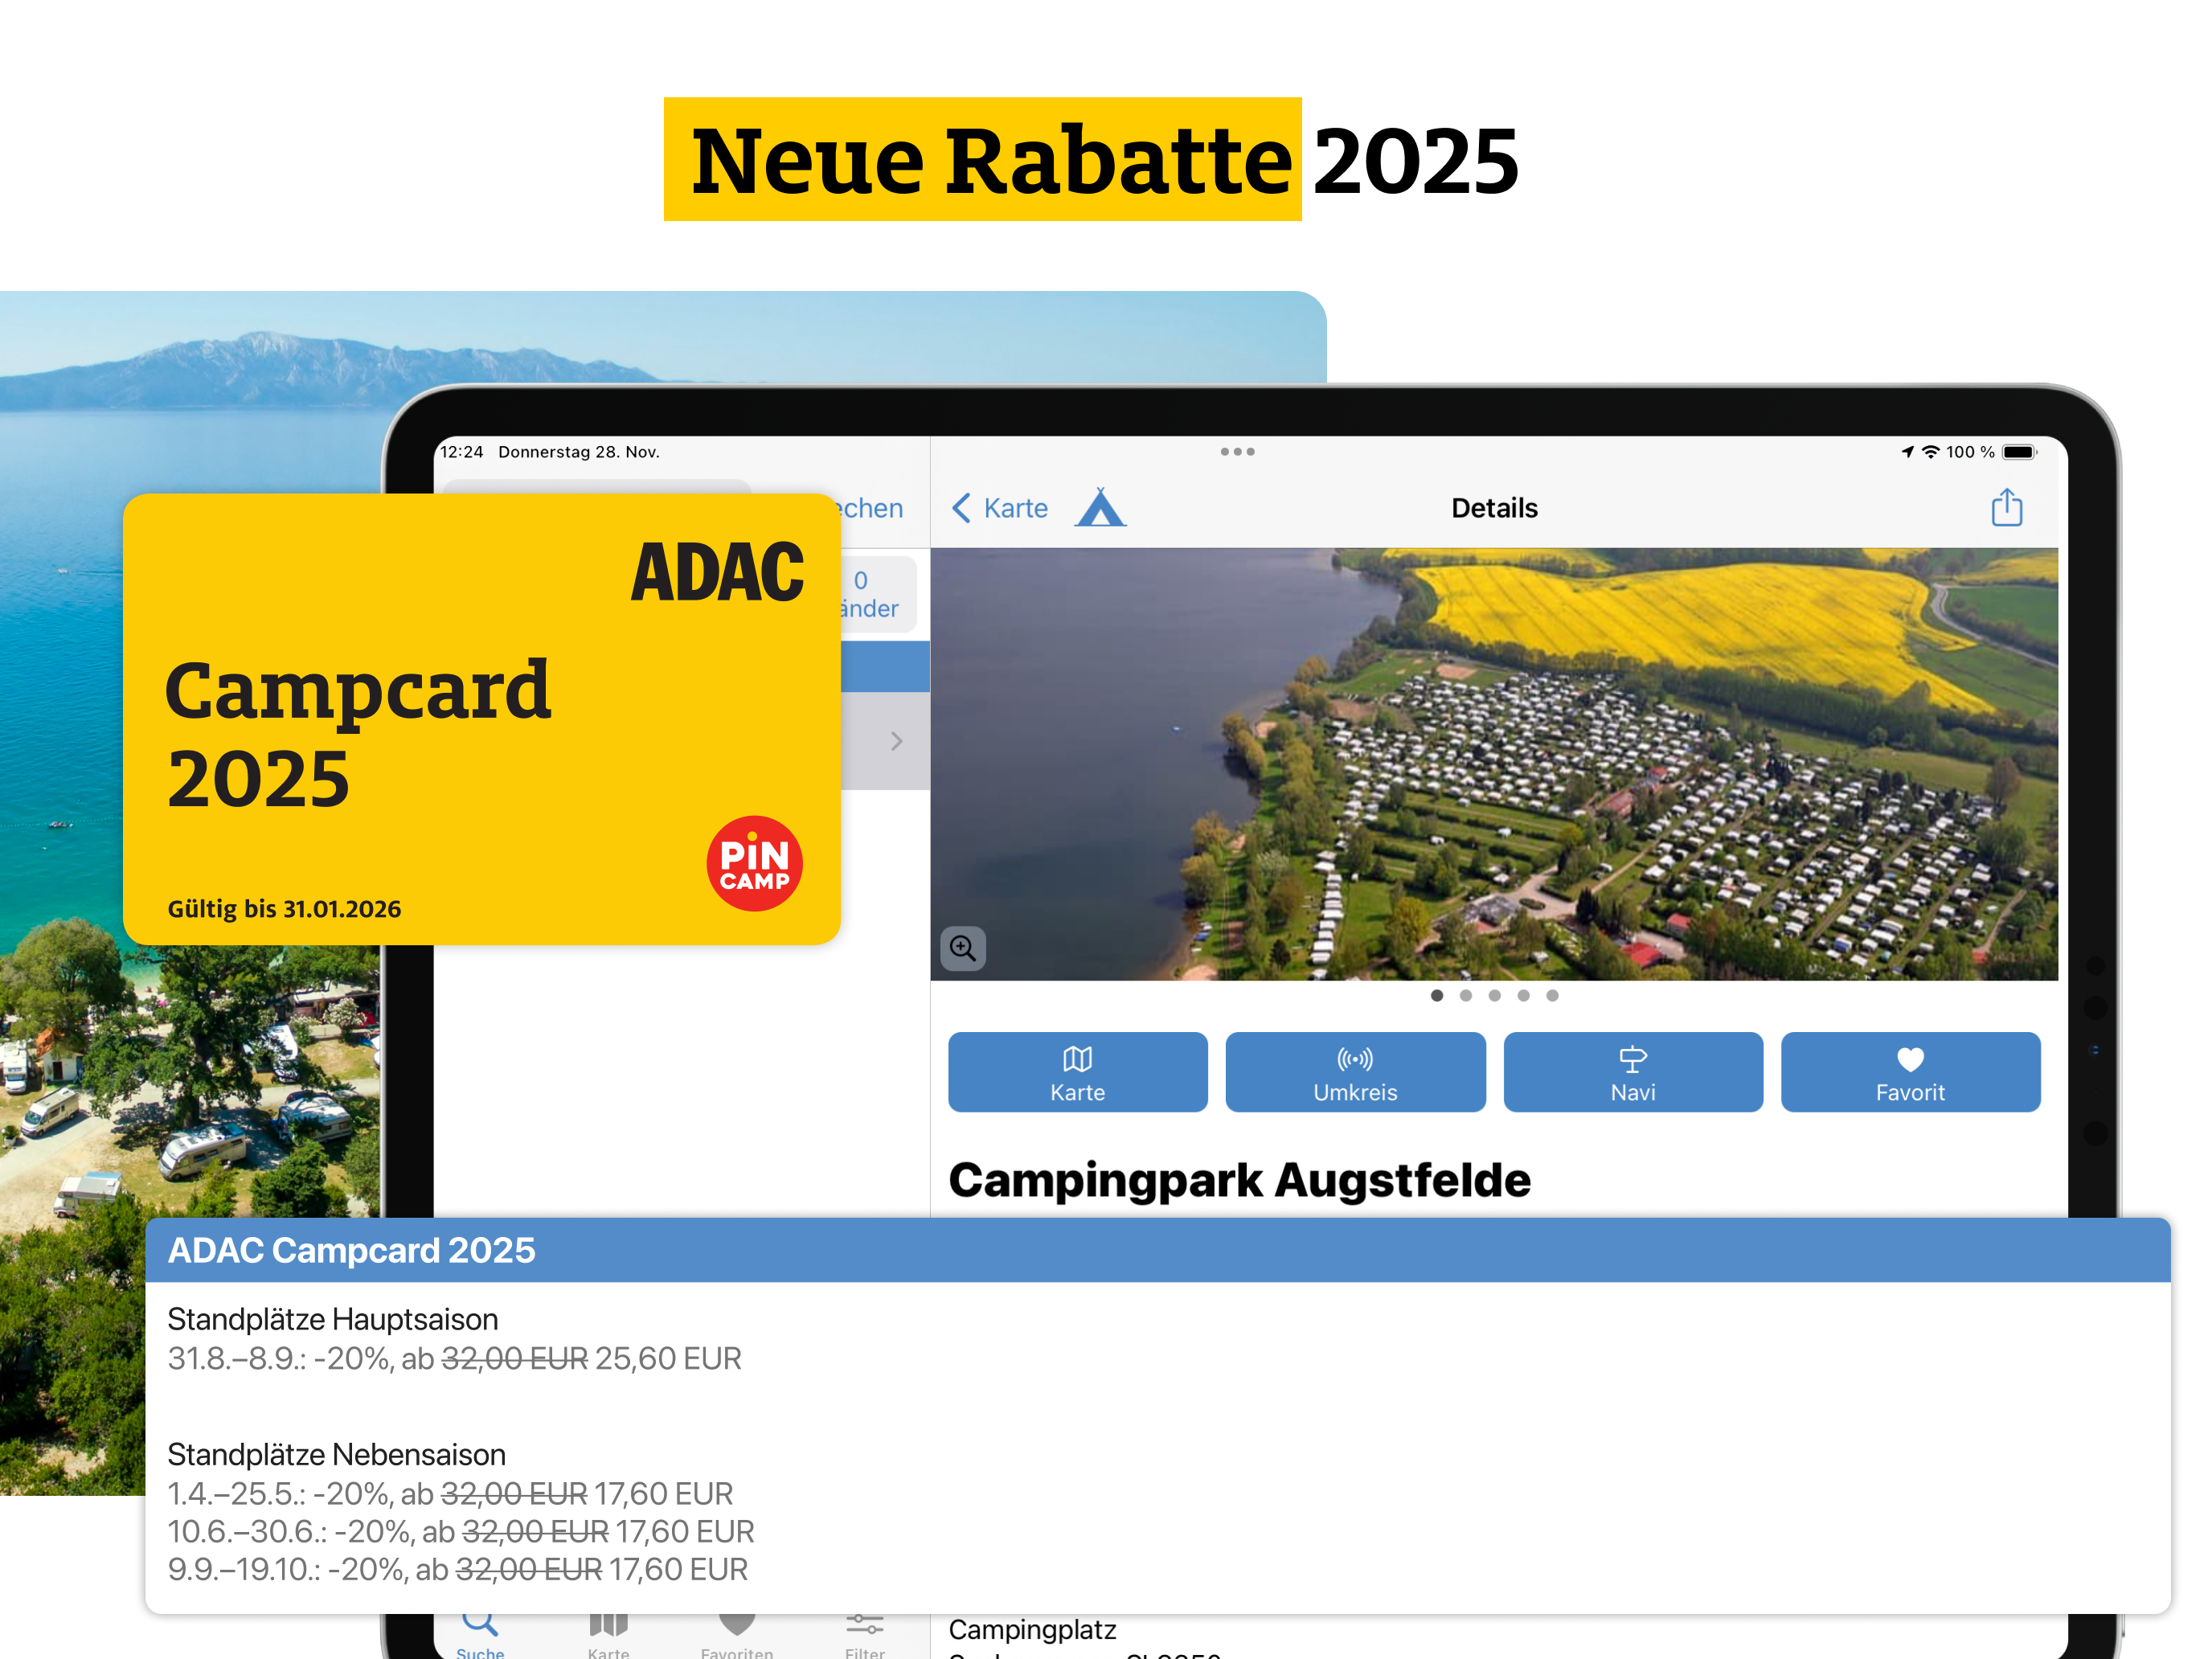2212x1659 pixels.
Task: Click the Wi-Fi status icon
Action: (1931, 452)
